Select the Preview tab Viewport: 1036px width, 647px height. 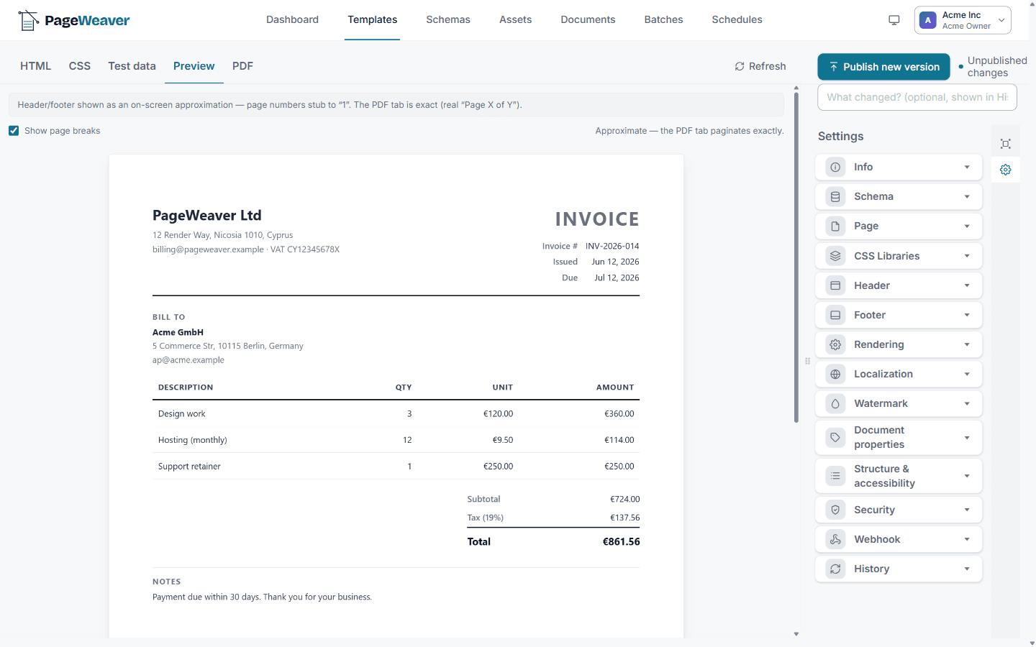194,66
